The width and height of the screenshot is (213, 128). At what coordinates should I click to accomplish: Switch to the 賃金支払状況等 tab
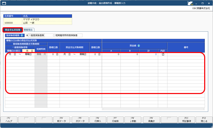(13, 30)
